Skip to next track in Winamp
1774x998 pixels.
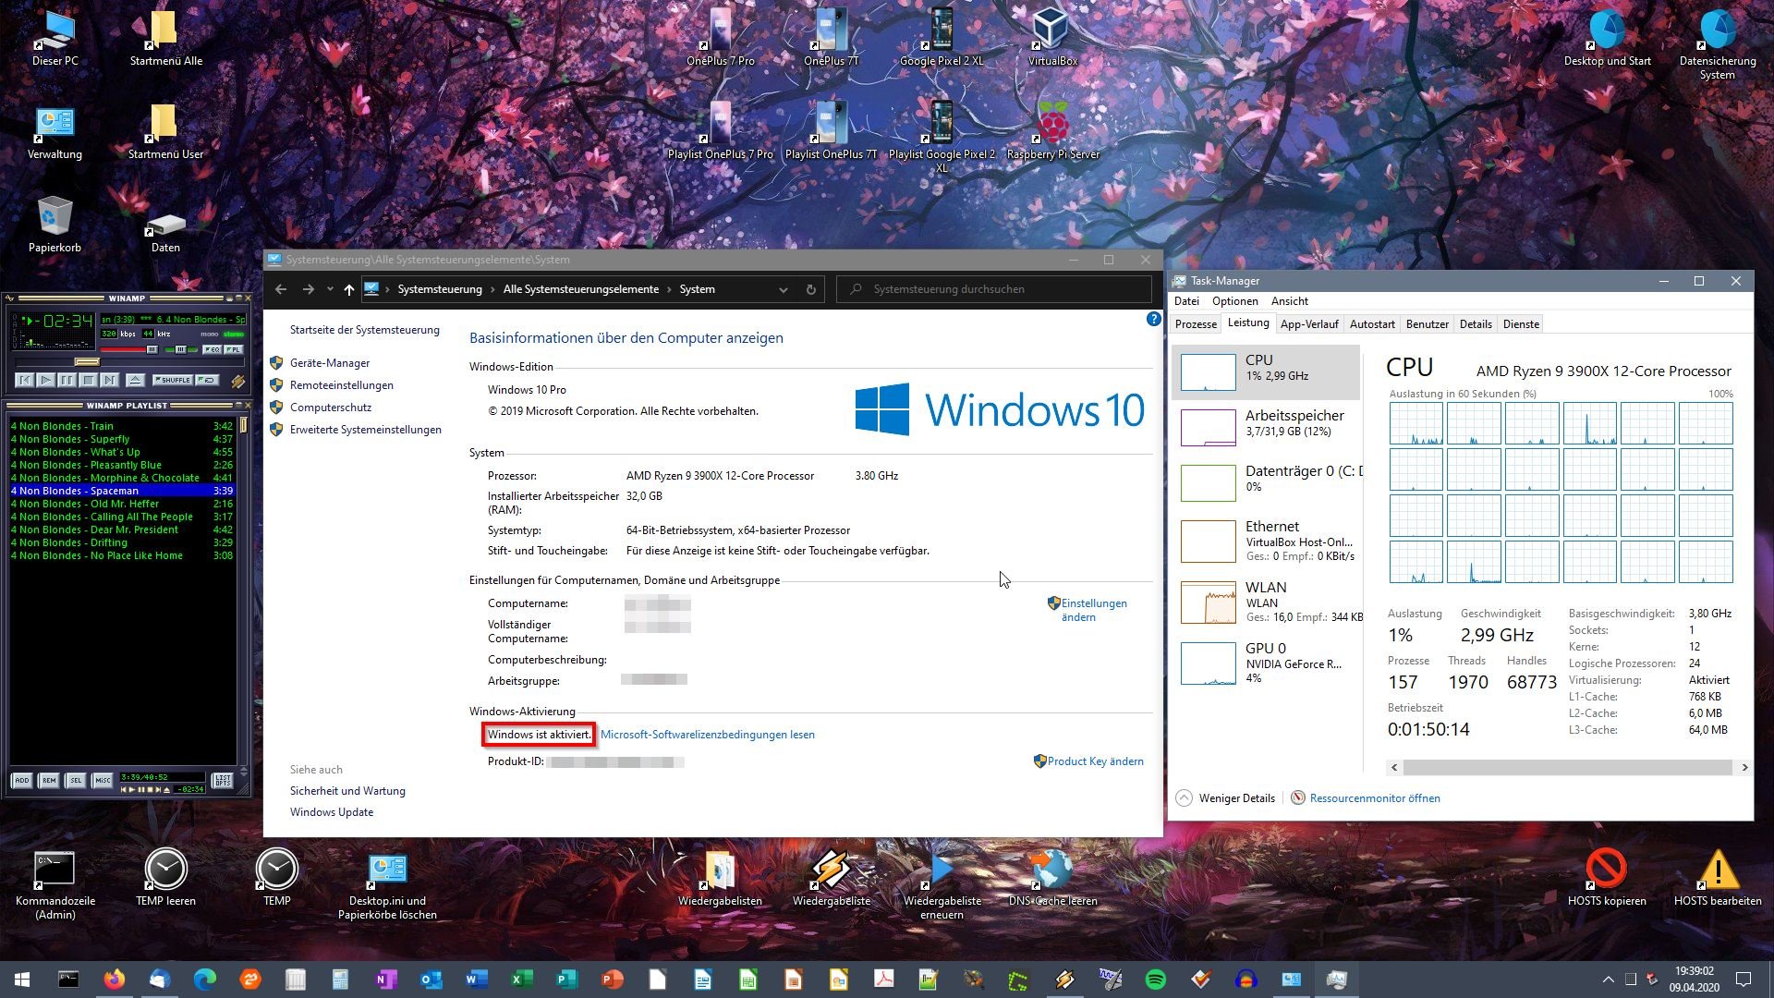click(x=109, y=380)
